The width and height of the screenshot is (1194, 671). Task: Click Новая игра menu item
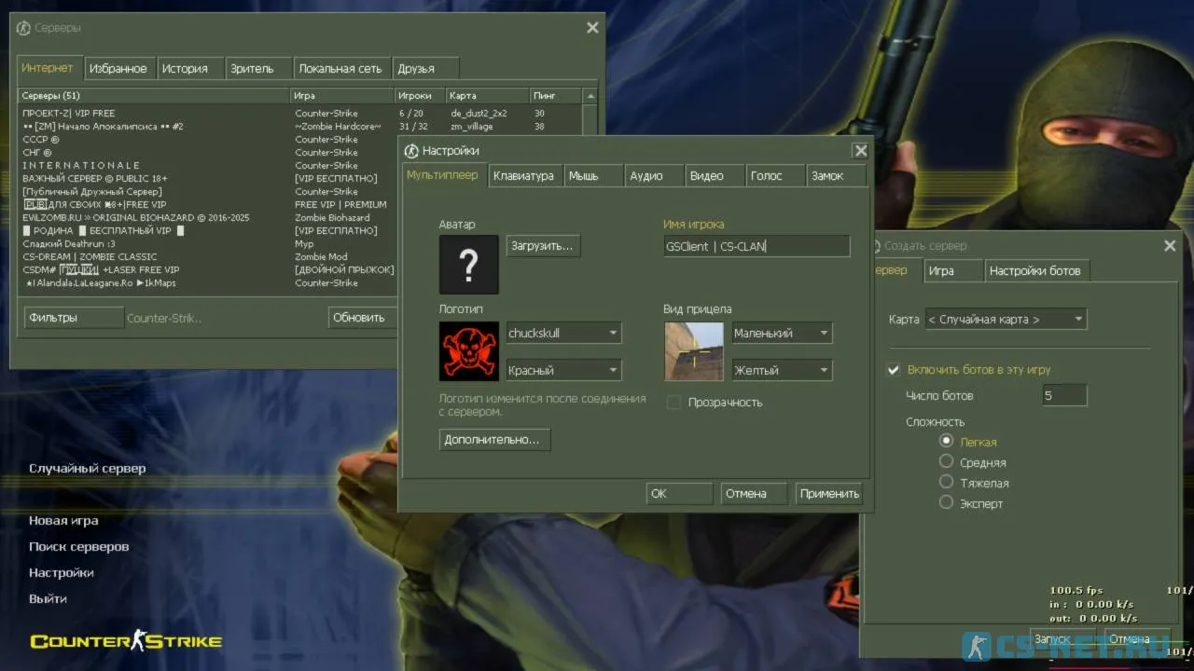63,520
